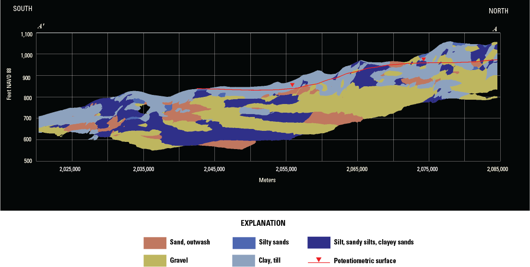The width and height of the screenshot is (530, 267).
Task: Click the Gravel legend color swatch
Action: [x=154, y=260]
